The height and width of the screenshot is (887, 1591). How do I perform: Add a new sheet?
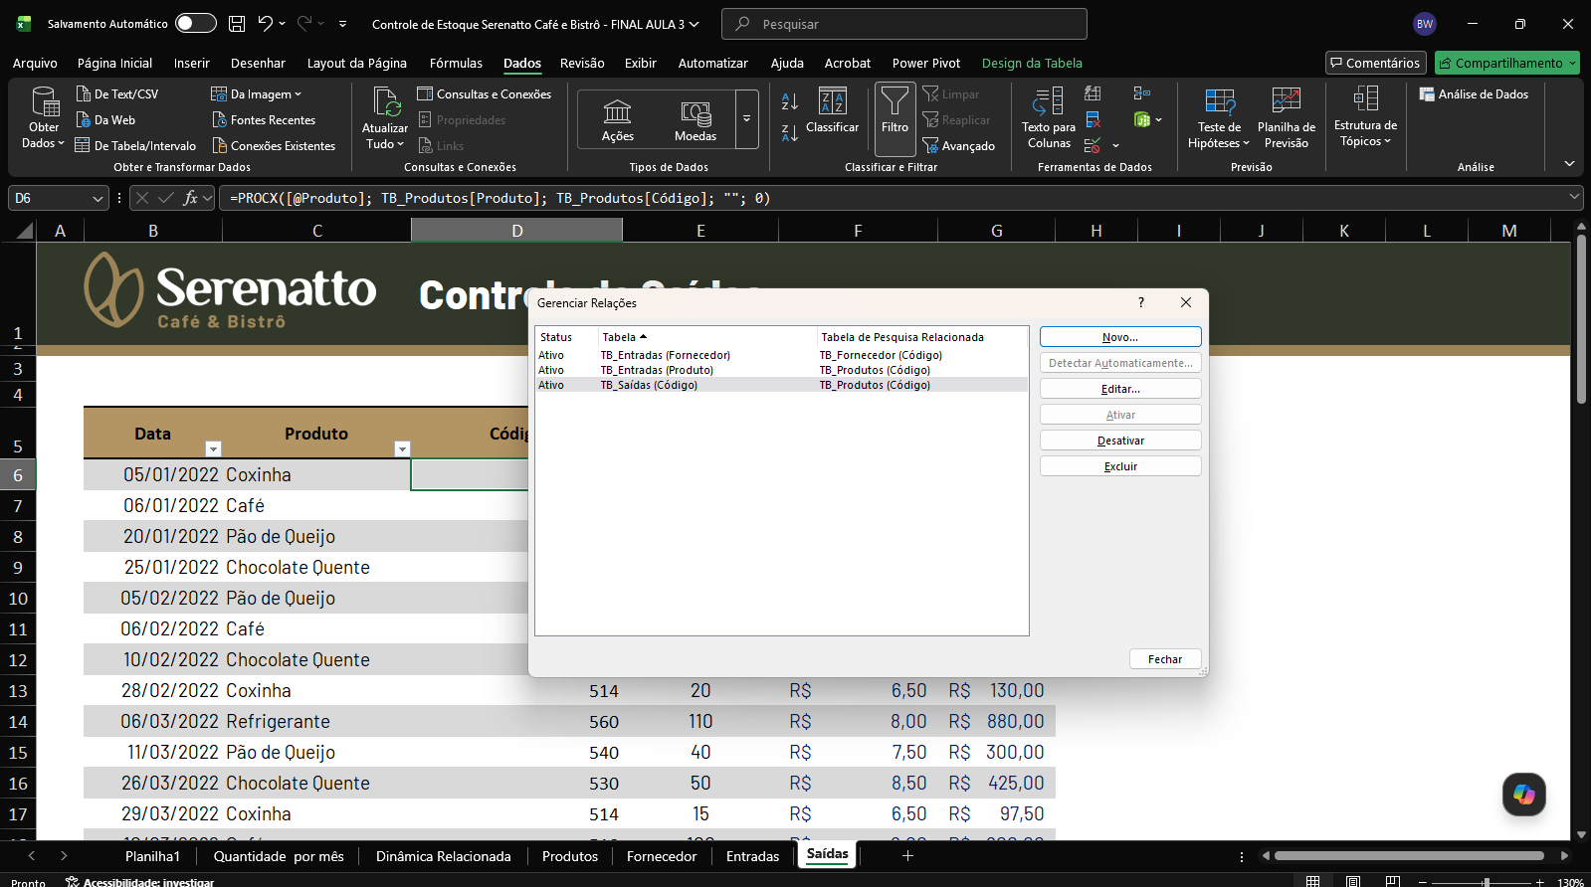pos(907,855)
